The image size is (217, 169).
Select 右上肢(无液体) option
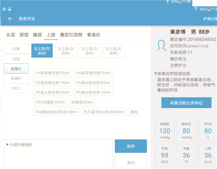click(113, 51)
